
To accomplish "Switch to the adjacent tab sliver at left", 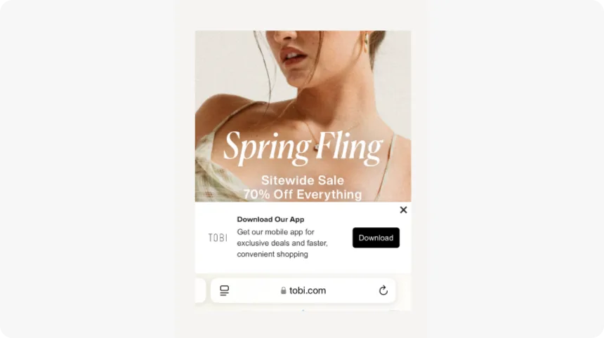I will [x=200, y=290].
